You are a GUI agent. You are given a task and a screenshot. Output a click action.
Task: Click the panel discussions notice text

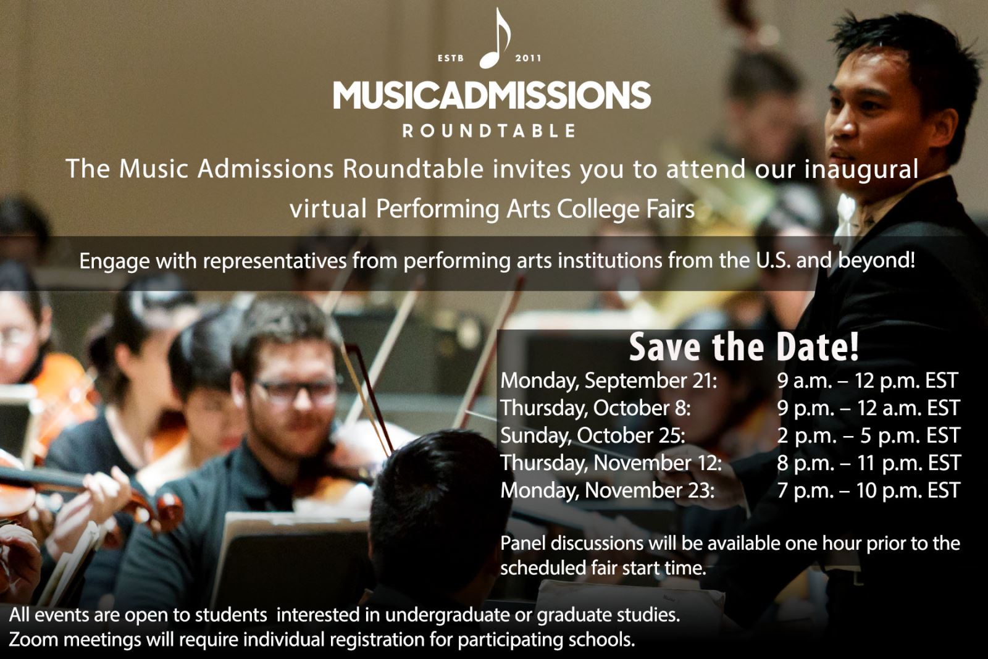(730, 555)
